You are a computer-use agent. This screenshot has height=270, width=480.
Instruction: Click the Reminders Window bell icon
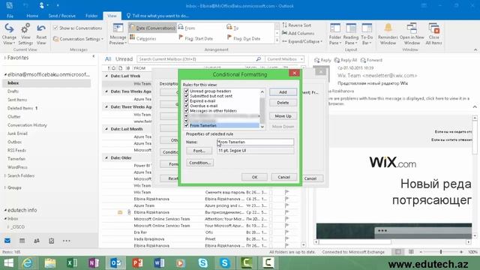(x=388, y=28)
